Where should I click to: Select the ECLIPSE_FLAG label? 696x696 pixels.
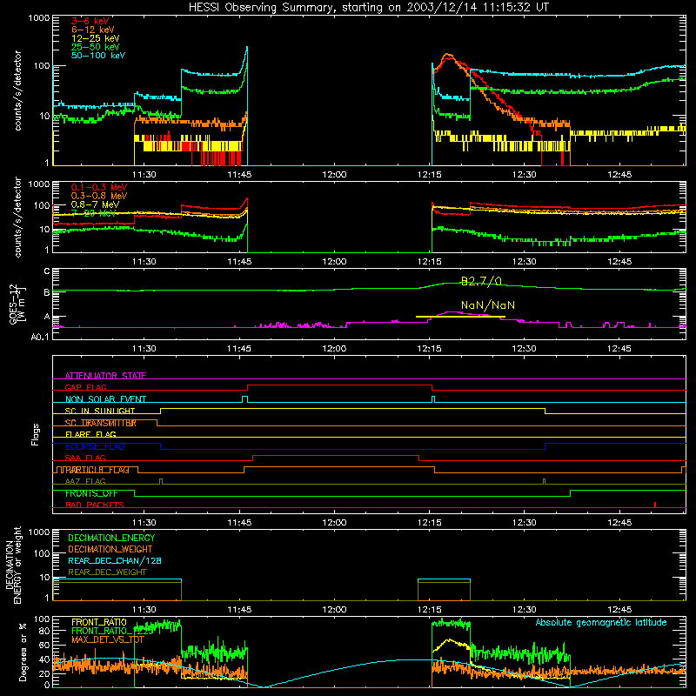(x=95, y=446)
